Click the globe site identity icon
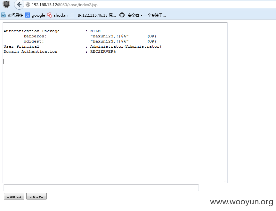This screenshot has width=276, height=211. (28, 4)
